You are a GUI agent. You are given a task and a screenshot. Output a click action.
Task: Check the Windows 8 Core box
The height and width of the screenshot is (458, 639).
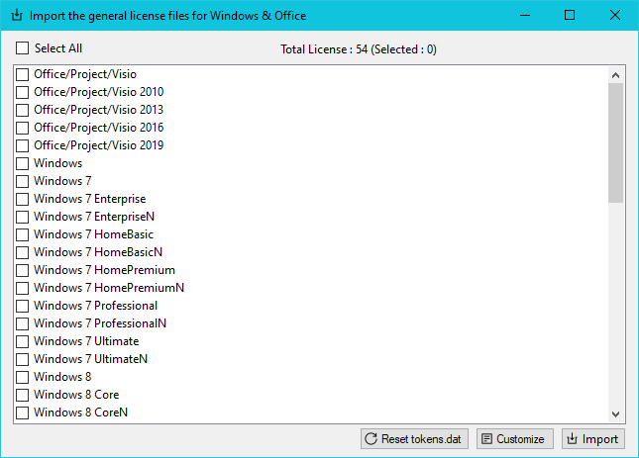pos(23,395)
